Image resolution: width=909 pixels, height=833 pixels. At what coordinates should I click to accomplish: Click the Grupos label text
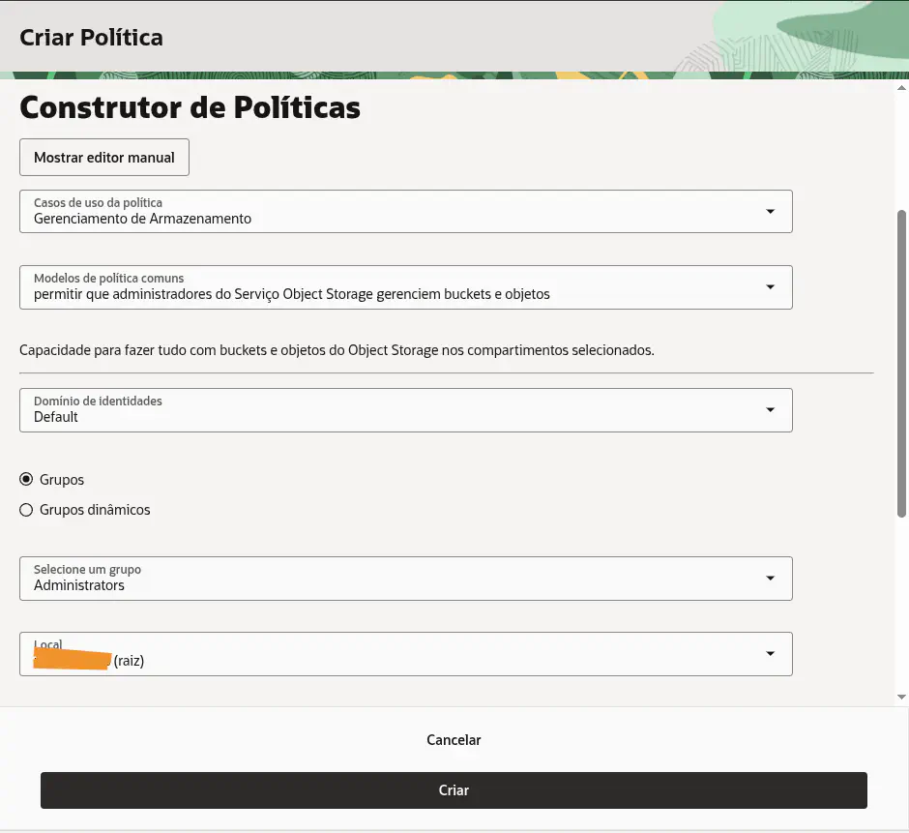pos(62,480)
